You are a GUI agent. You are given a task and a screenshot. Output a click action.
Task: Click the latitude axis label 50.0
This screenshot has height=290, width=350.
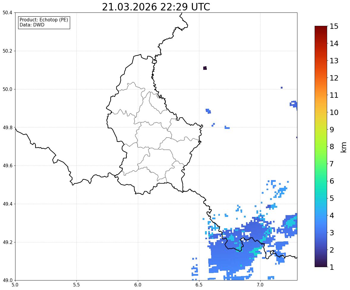click(x=7, y=89)
